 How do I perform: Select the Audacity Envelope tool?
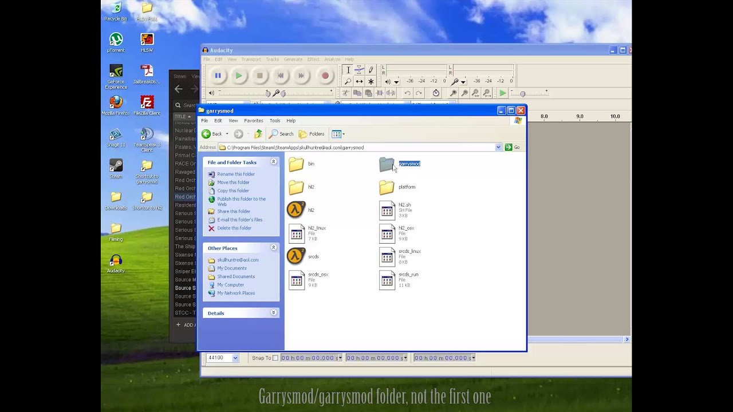click(x=359, y=70)
